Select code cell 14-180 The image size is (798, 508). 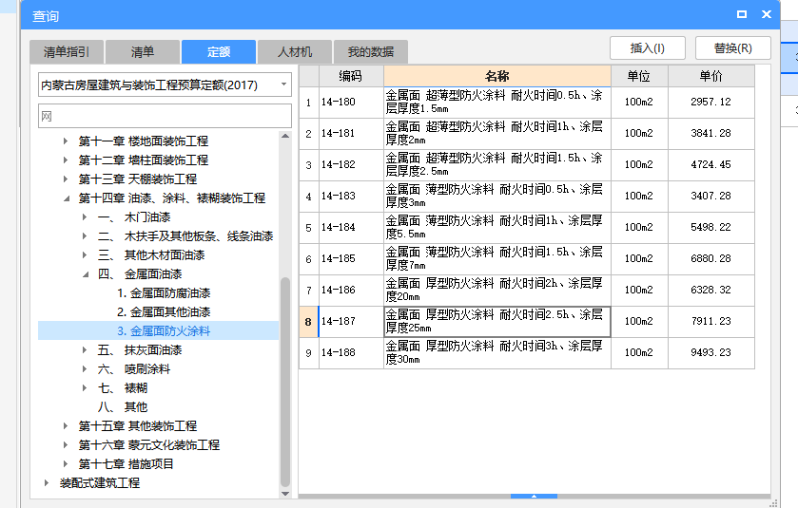(x=351, y=103)
